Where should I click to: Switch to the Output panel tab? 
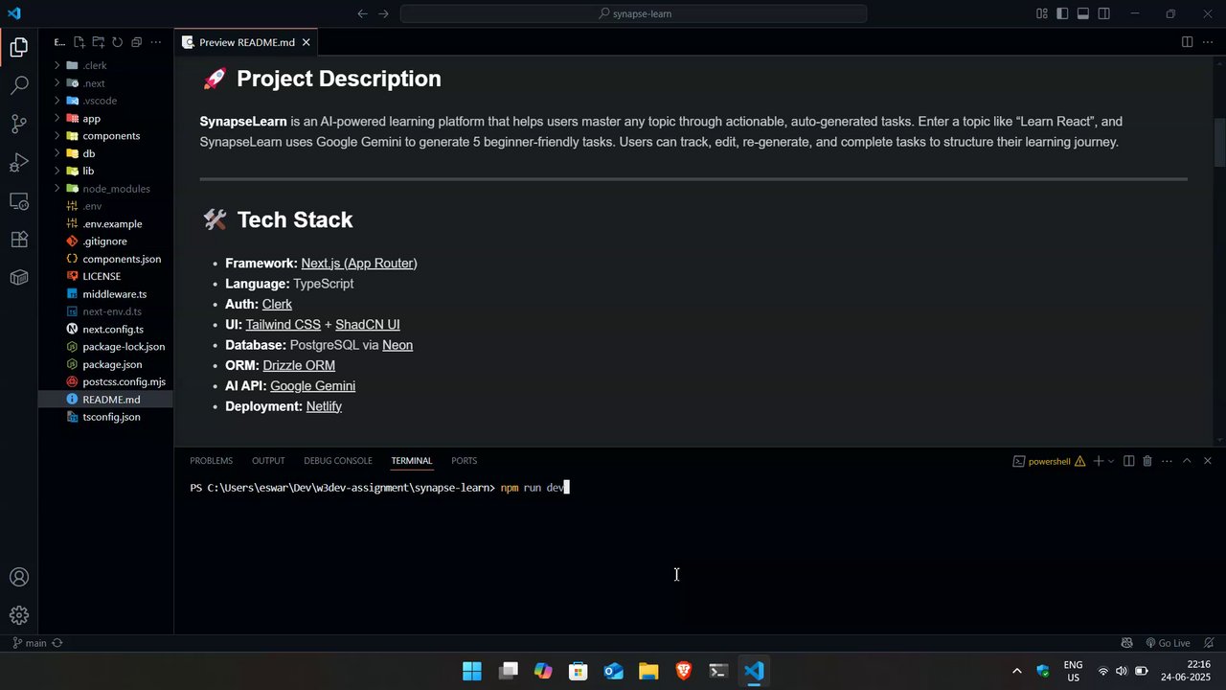[x=268, y=461]
